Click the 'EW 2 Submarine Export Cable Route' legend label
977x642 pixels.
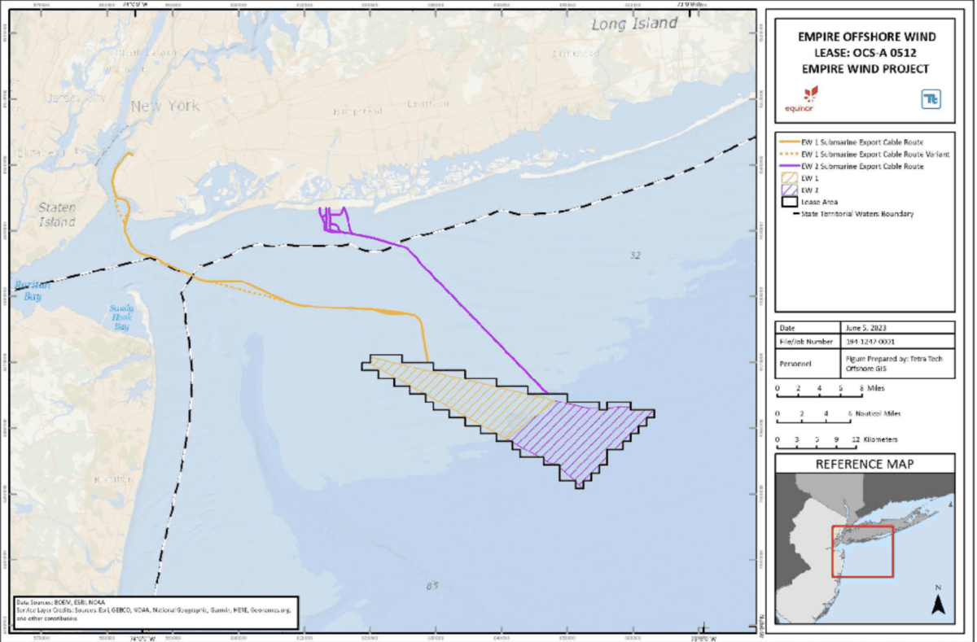[863, 166]
